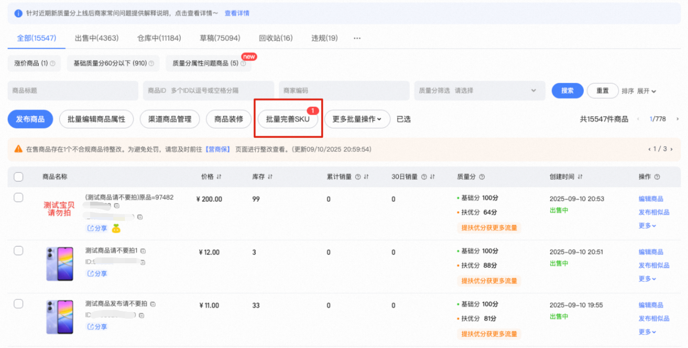Switch to 违规(19) tab
688x348 pixels.
tap(324, 38)
